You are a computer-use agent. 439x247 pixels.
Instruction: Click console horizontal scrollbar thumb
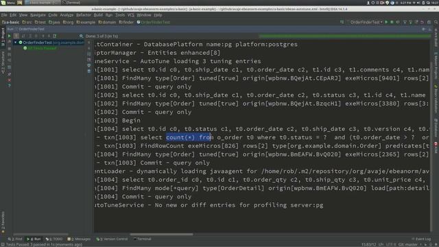click(161, 235)
